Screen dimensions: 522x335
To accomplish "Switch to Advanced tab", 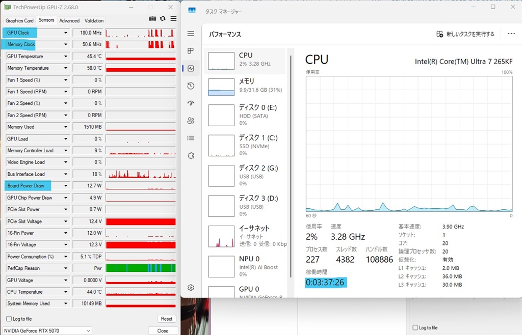I will pyautogui.click(x=69, y=20).
